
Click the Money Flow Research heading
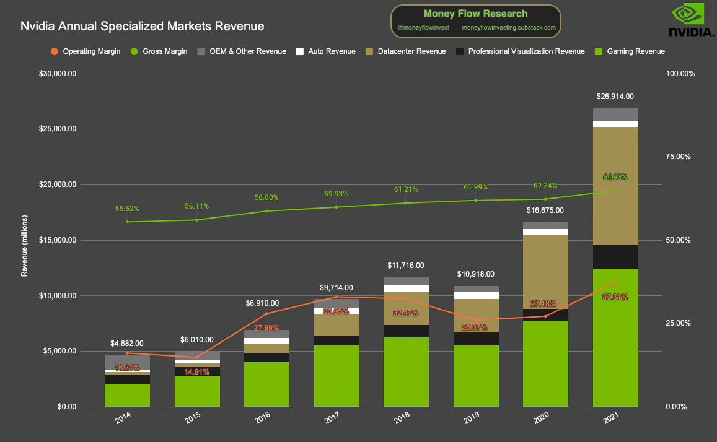pyautogui.click(x=475, y=14)
